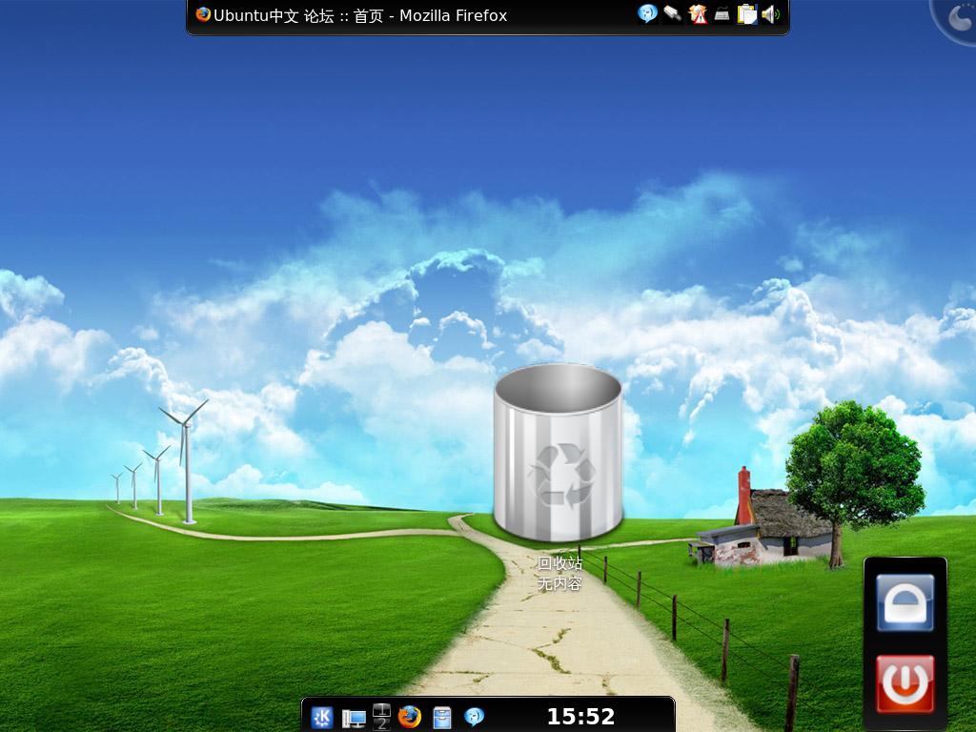Click the speaker volume tray icon
The width and height of the screenshot is (976, 732).
click(x=770, y=14)
